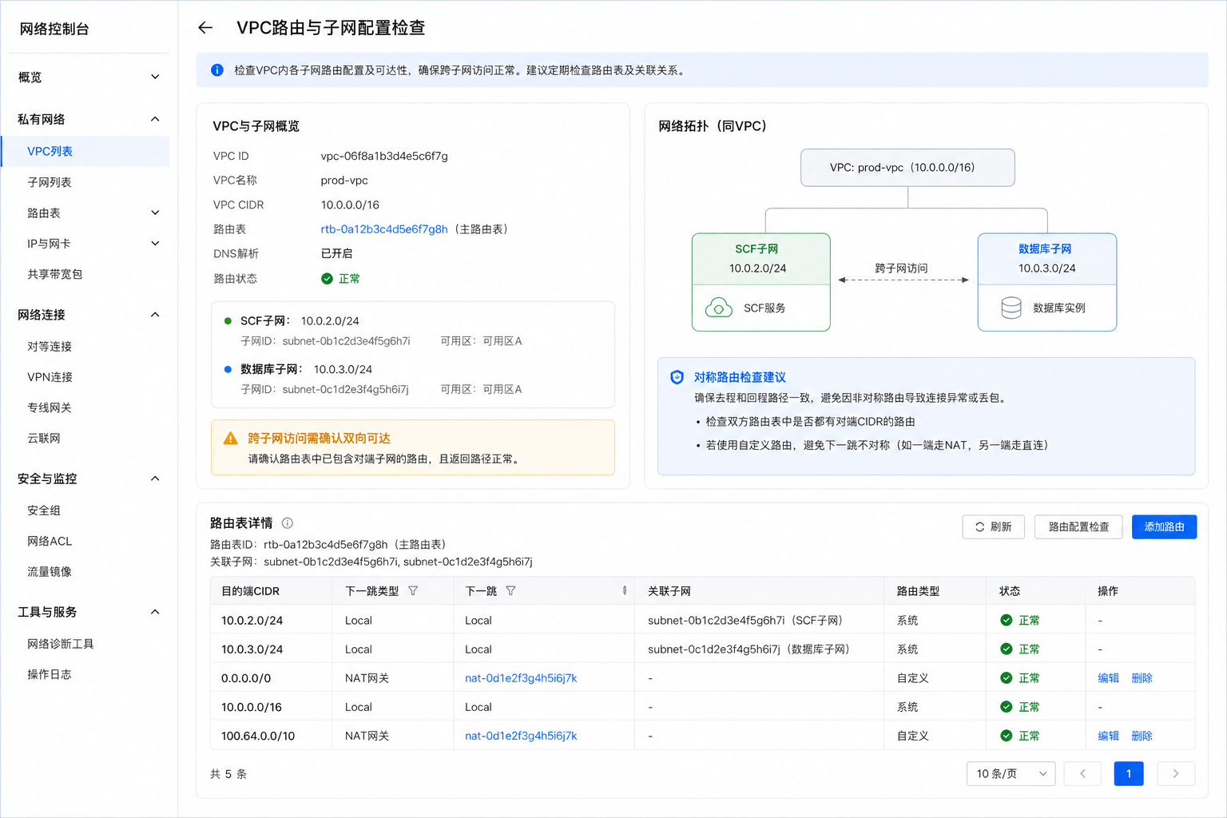Go to the next page of routes

coord(1175,773)
